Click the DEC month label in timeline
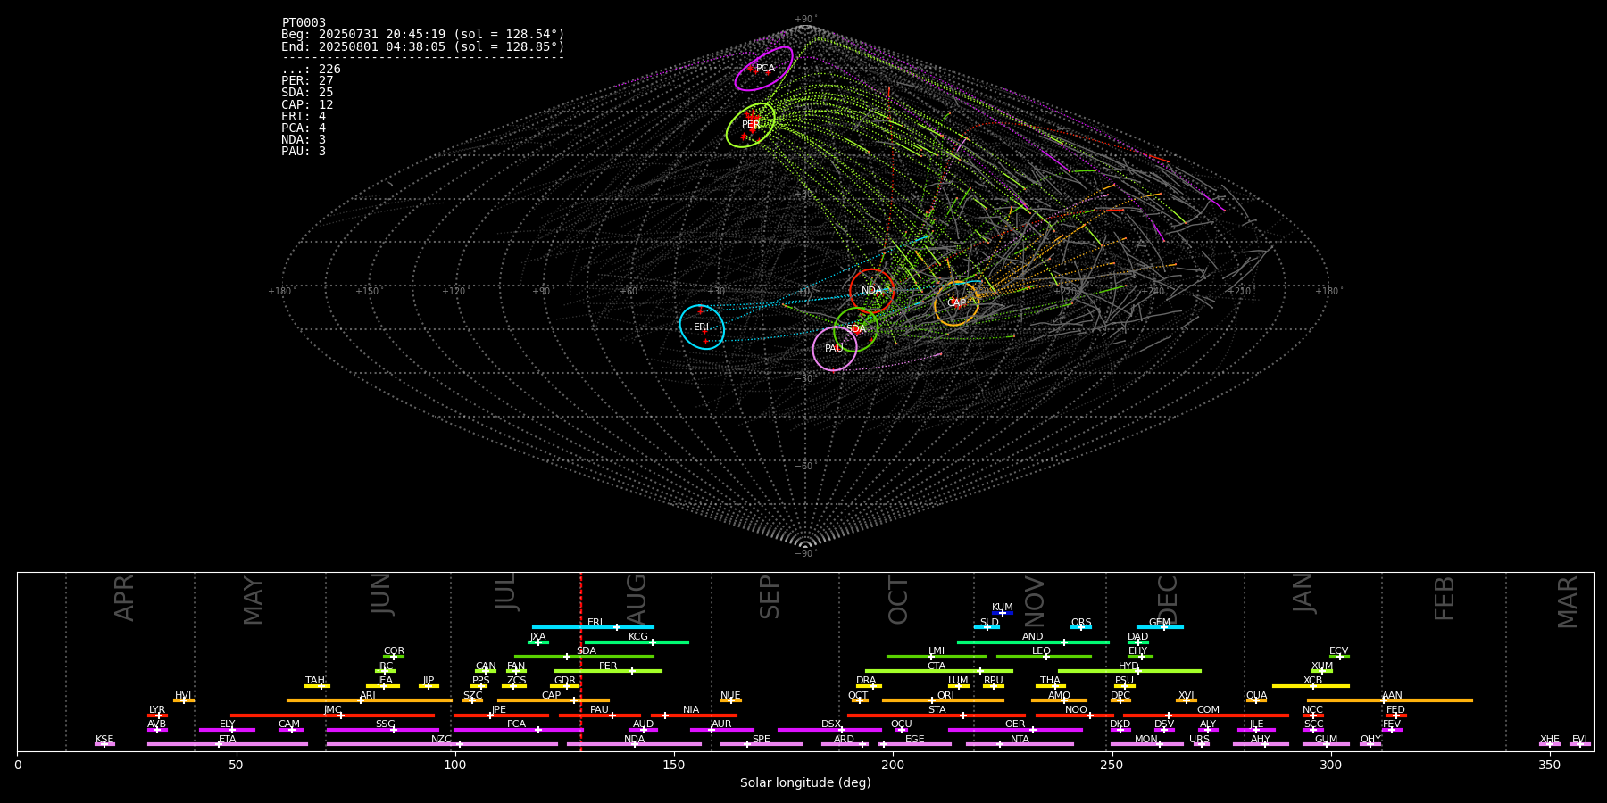The height and width of the screenshot is (803, 1607). tap(1168, 600)
